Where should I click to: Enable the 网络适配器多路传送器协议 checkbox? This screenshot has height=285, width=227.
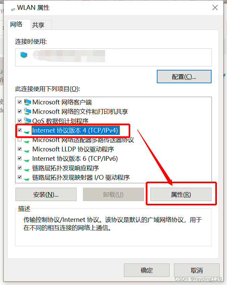click(19, 140)
